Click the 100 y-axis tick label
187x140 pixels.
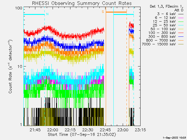click(19, 8)
